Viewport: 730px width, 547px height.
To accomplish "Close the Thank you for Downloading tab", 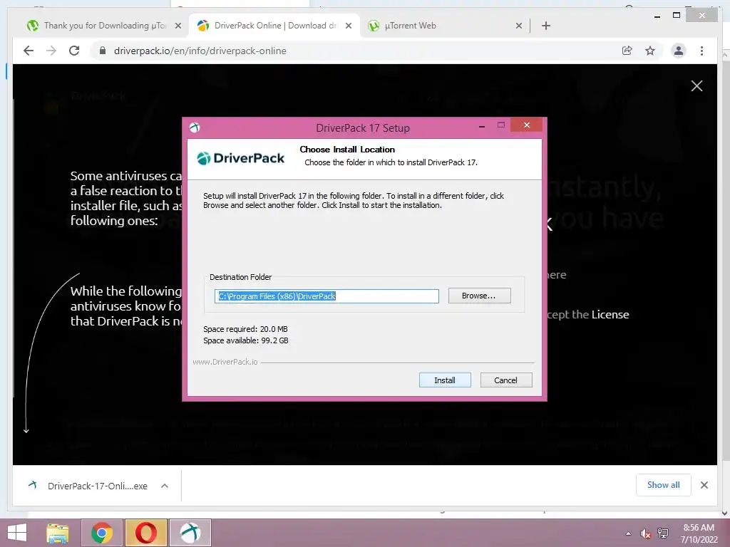I will (x=178, y=26).
